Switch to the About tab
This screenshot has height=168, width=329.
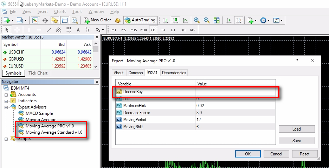(x=118, y=73)
